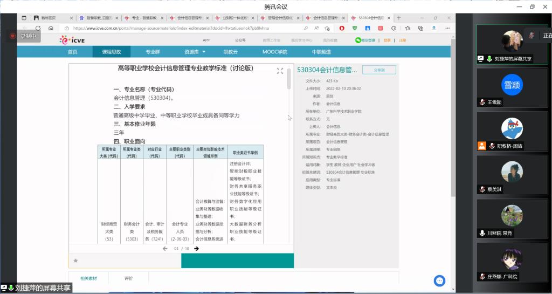The image size is (552, 294).
Task: Open the MOOC学院 navigation item
Action: [x=274, y=52]
